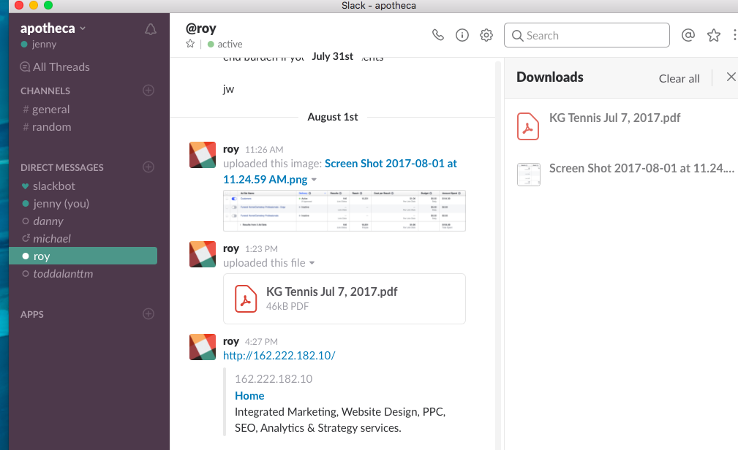
Task: Show conversation details info icon
Action: (462, 35)
